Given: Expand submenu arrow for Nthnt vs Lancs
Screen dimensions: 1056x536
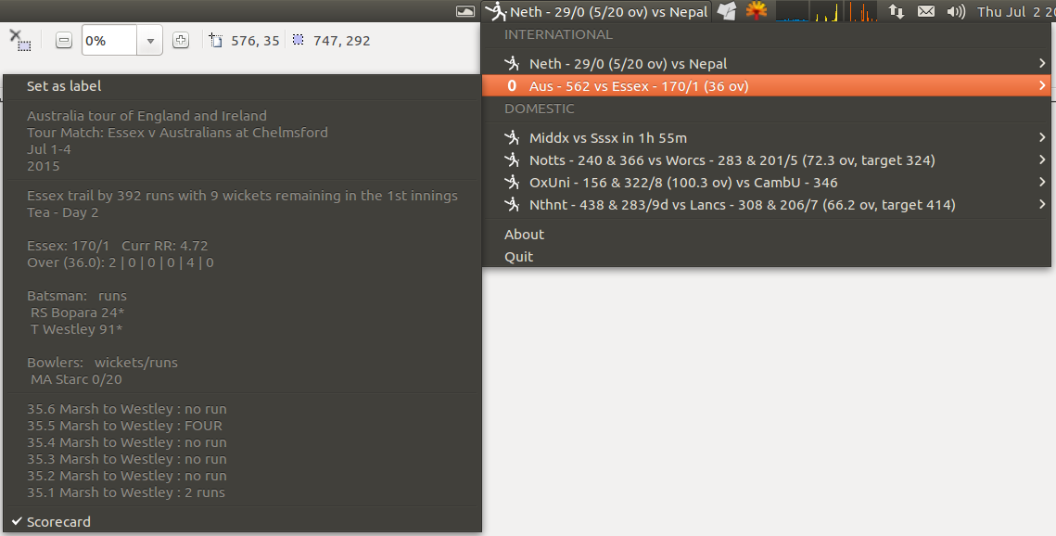Looking at the screenshot, I should 1042,204.
